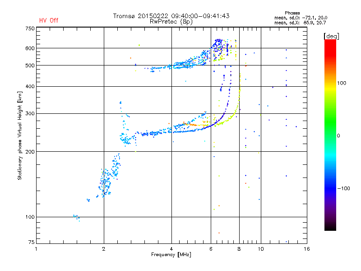Click the '100' colorbar tick label
The height and width of the screenshot is (271, 361).
pyautogui.click(x=342, y=83)
